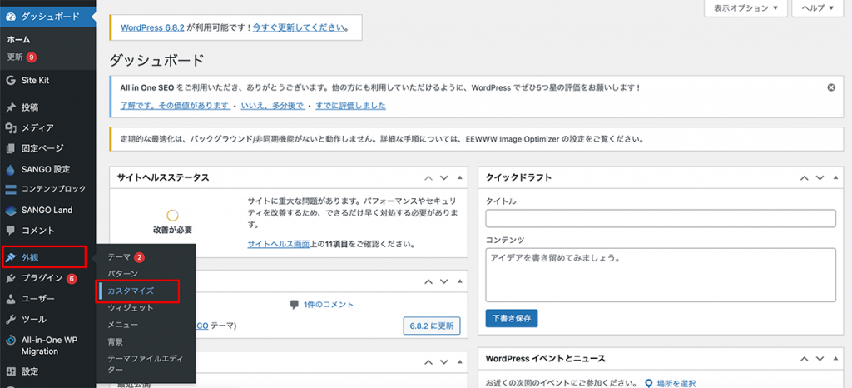Click the メディア media icon in sidebar

tap(11, 128)
